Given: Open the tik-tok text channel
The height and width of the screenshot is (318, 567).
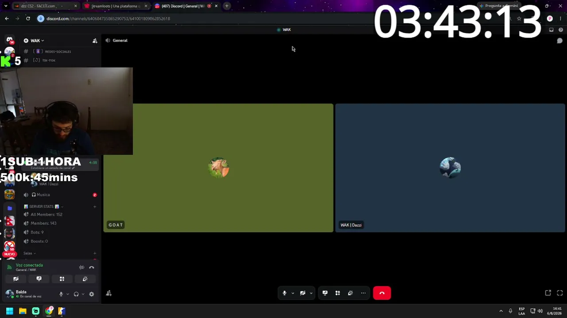Looking at the screenshot, I should (49, 61).
